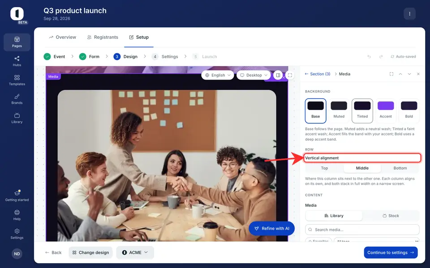Image resolution: width=430 pixels, height=268 pixels.
Task: Open the Getting started guide
Action: [17, 196]
